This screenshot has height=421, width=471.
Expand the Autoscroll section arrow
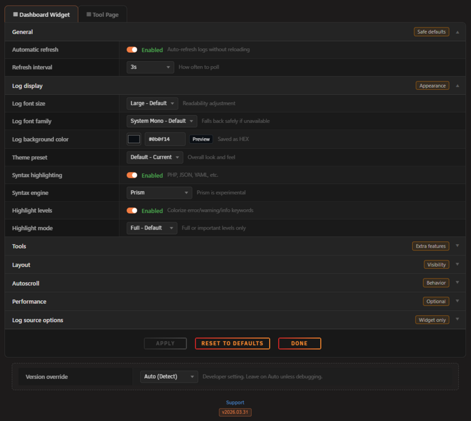[457, 283]
